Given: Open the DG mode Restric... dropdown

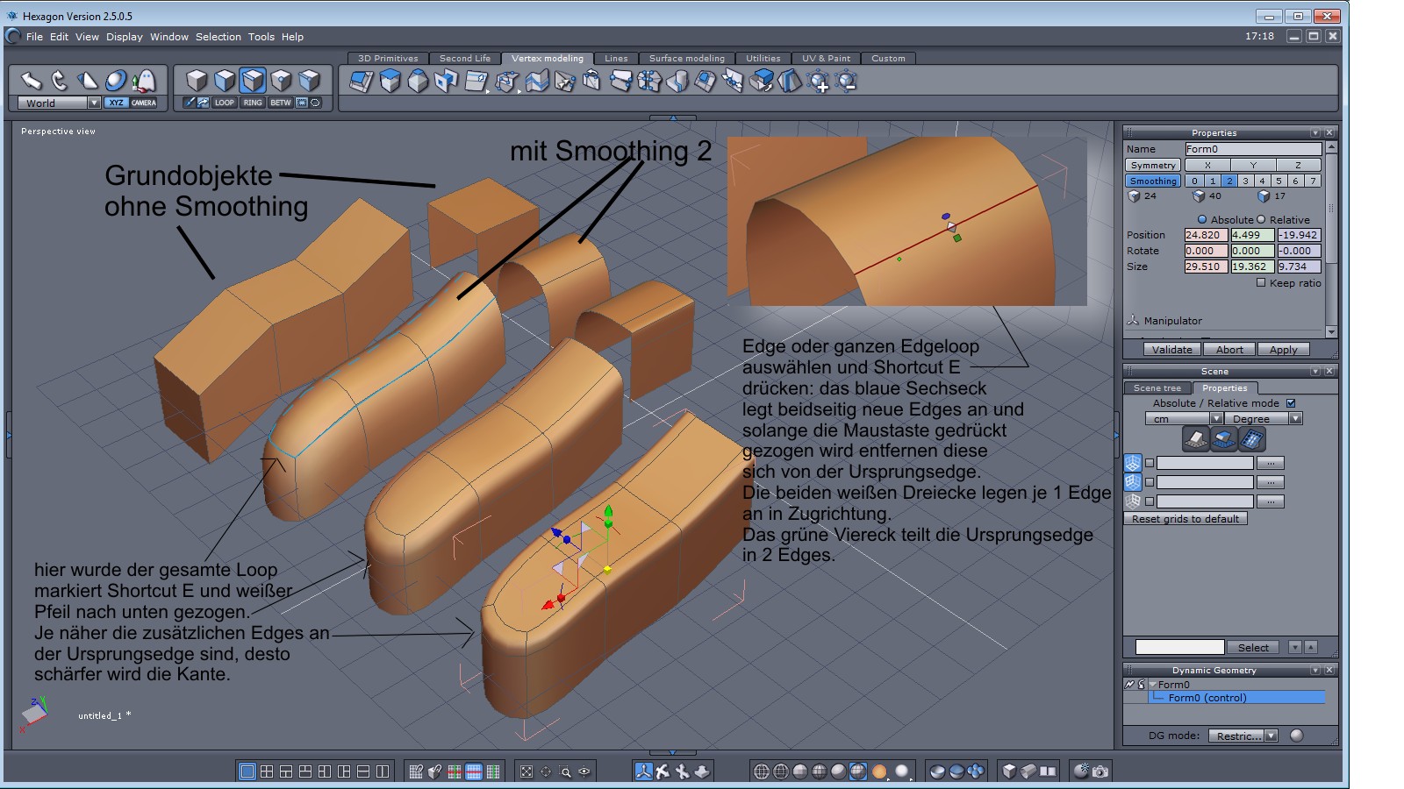Looking at the screenshot, I should 1243,736.
